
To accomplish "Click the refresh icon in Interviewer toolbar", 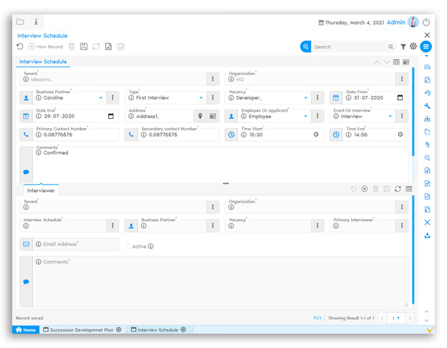I will pos(398,189).
